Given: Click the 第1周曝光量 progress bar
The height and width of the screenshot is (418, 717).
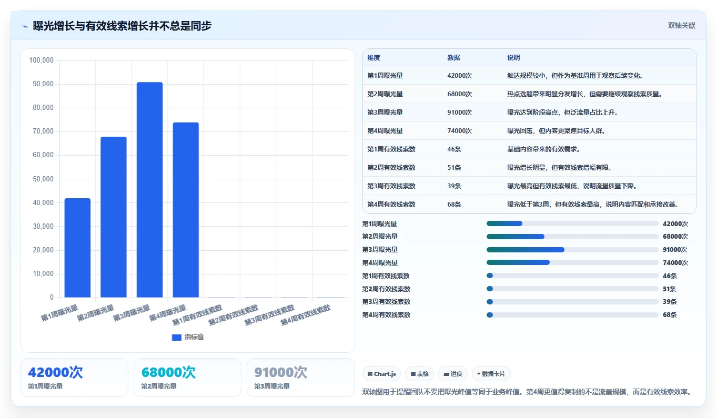Looking at the screenshot, I should tap(572, 223).
